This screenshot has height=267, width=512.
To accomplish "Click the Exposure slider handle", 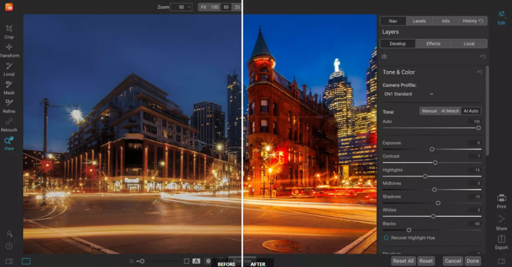I will coord(432,149).
